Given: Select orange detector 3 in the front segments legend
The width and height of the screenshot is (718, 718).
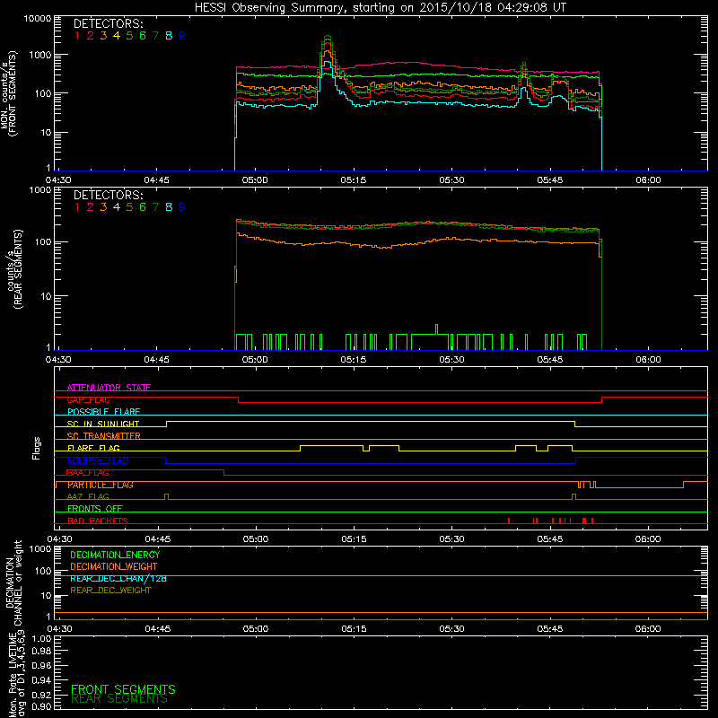Looking at the screenshot, I should click(103, 36).
